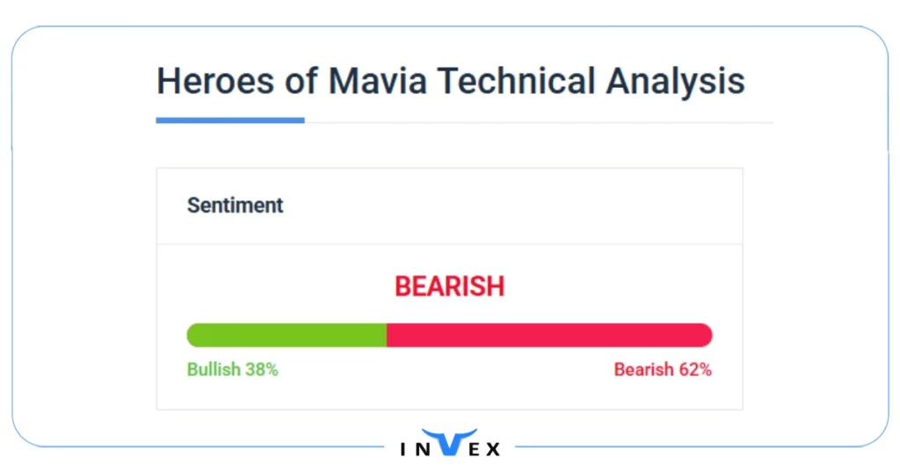Click the rounded right end of sentiment bar
This screenshot has height=473, width=900.
pos(706,335)
